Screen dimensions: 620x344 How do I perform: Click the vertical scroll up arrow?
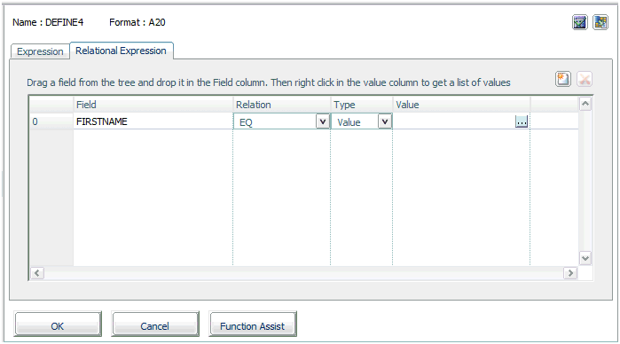pyautogui.click(x=585, y=104)
